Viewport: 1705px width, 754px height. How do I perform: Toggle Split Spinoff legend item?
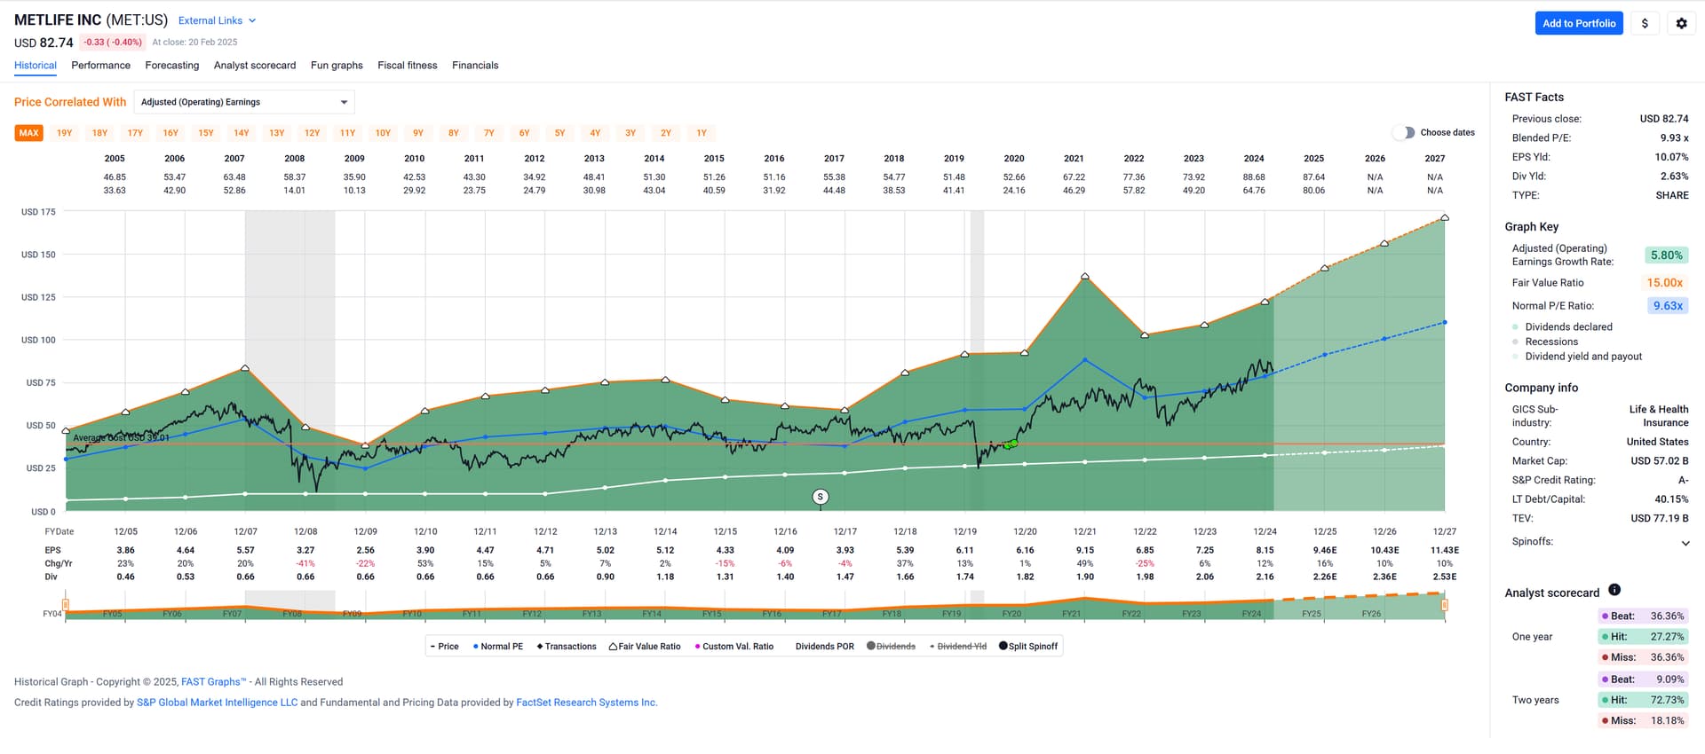[1028, 647]
